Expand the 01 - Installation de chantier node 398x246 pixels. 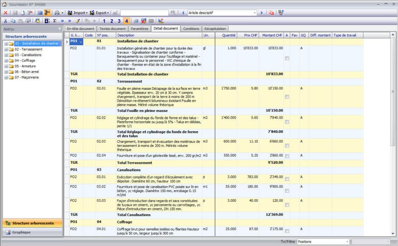click(6, 44)
